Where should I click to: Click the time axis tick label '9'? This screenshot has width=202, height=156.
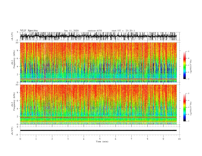point(163,139)
